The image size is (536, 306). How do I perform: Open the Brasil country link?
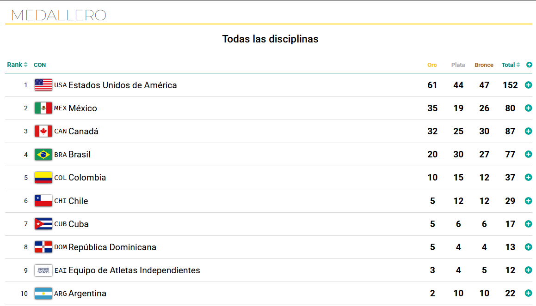(x=79, y=155)
